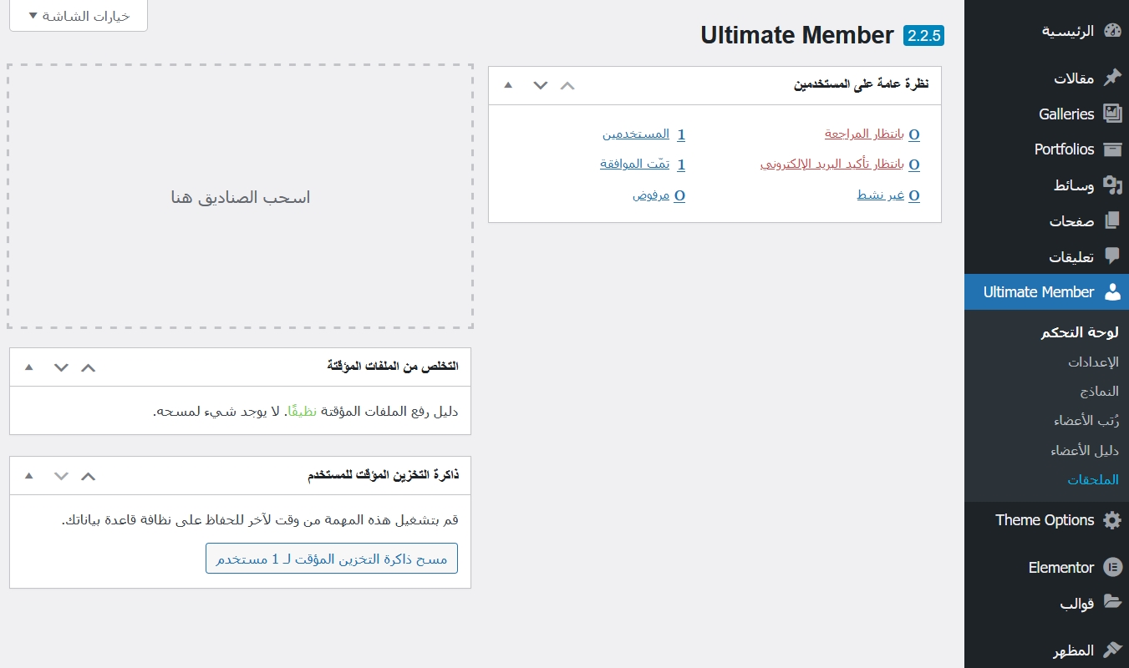Click the folder icon beside قوالب
1129x668 pixels.
[x=1111, y=603]
